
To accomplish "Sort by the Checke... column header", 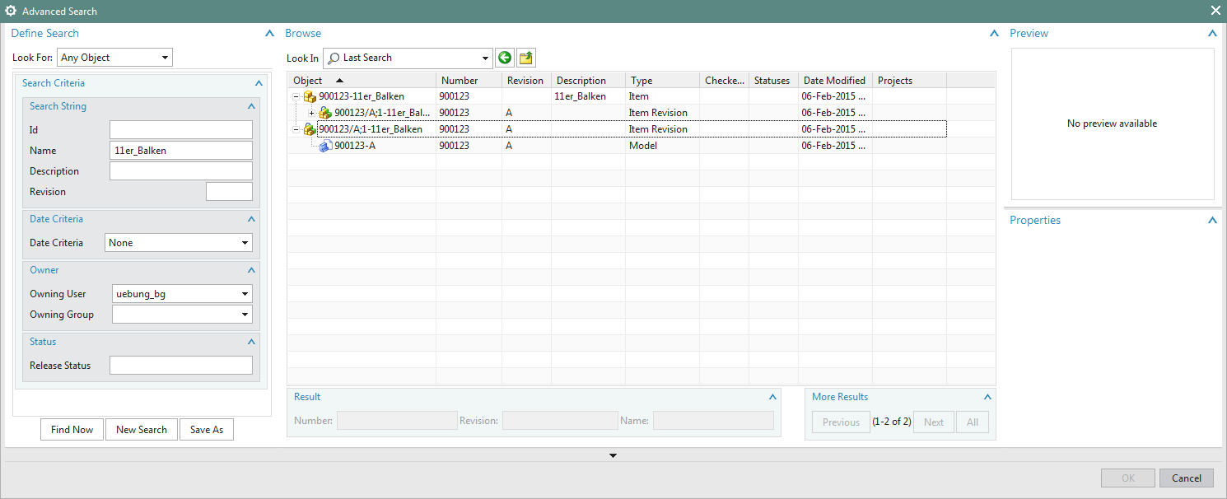I will pyautogui.click(x=724, y=81).
